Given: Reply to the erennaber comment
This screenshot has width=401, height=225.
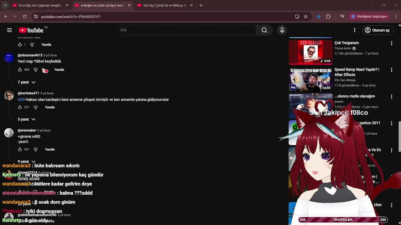Looking at the screenshot, I should pyautogui.click(x=50, y=149).
